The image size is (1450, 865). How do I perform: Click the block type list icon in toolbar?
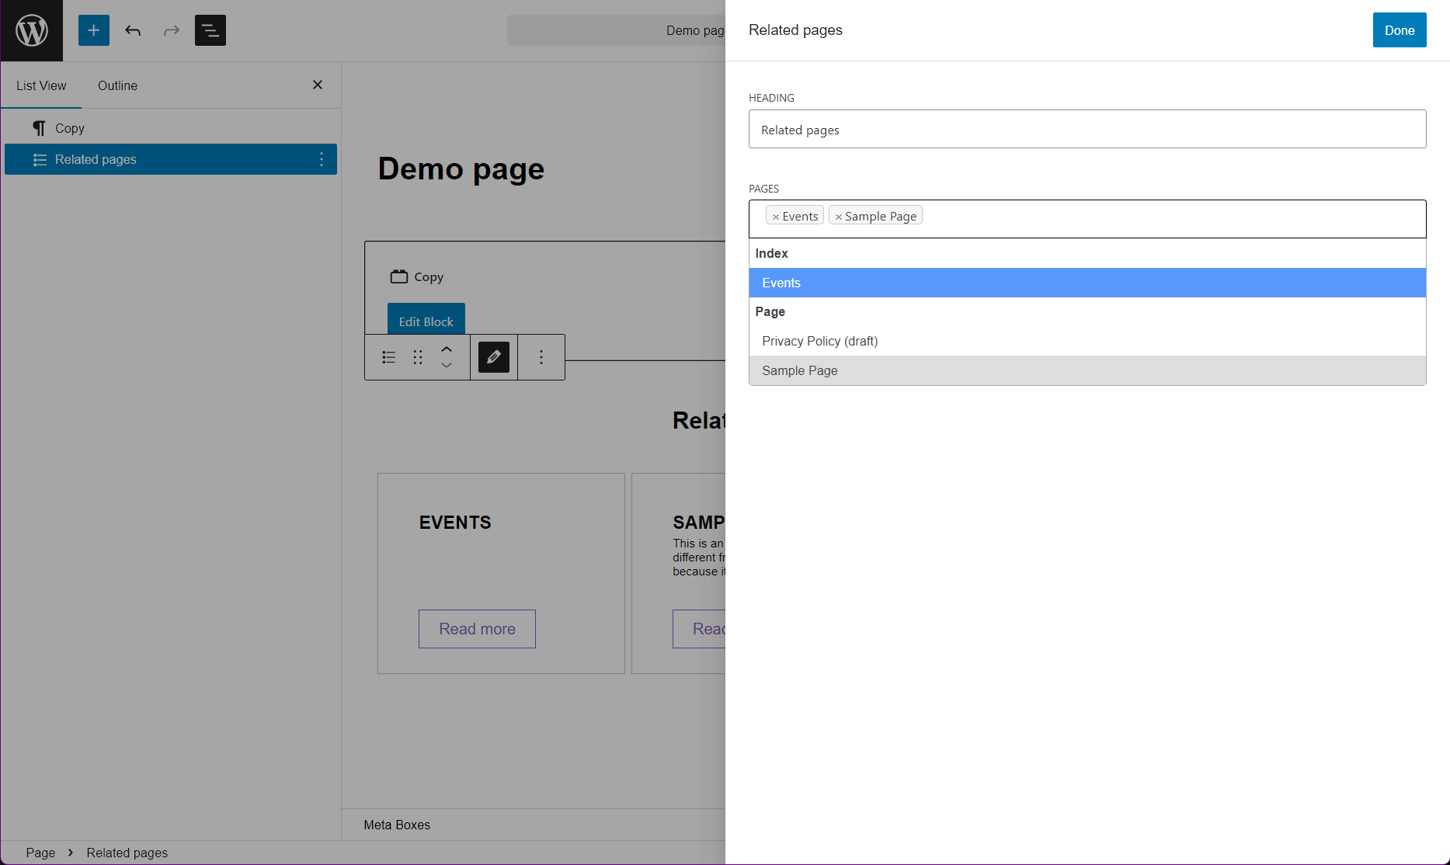tap(388, 357)
